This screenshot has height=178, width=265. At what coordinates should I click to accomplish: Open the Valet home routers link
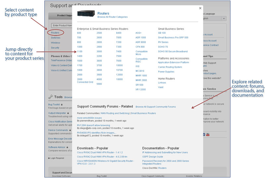click(161, 87)
